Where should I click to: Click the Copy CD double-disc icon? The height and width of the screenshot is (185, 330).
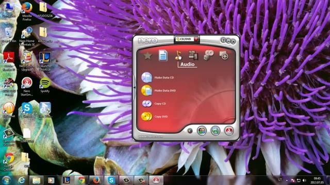click(146, 103)
